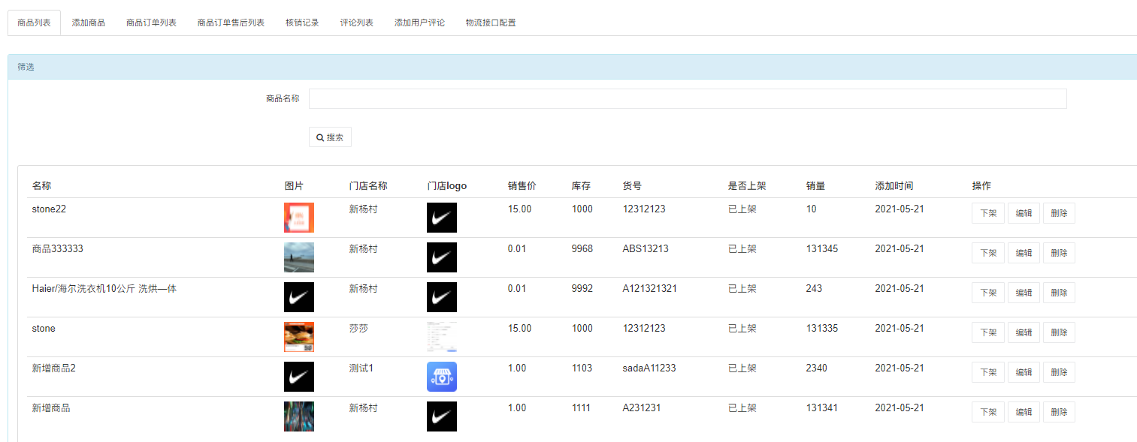This screenshot has height=442, width=1137.
Task: Select product name stone22
Action: (49, 209)
